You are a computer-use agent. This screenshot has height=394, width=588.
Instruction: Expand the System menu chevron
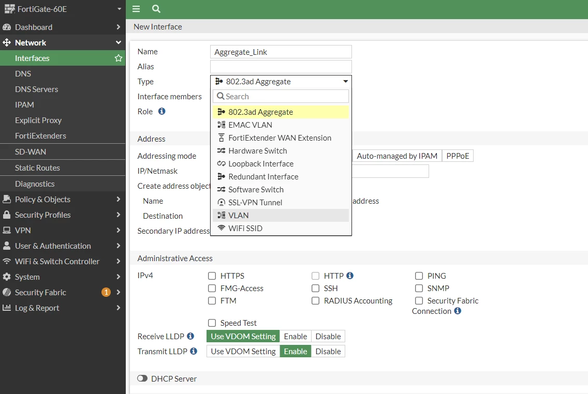coord(118,277)
